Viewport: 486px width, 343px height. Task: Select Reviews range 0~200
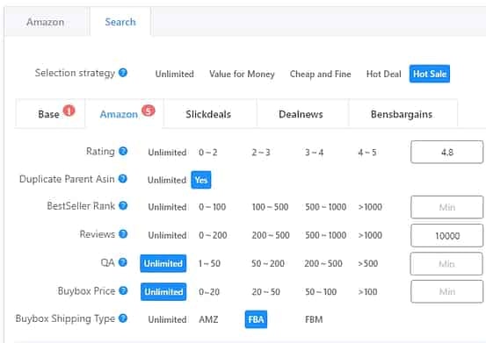[x=213, y=235]
